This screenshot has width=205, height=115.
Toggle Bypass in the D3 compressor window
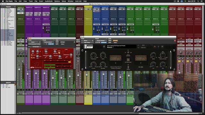[x=63, y=42]
